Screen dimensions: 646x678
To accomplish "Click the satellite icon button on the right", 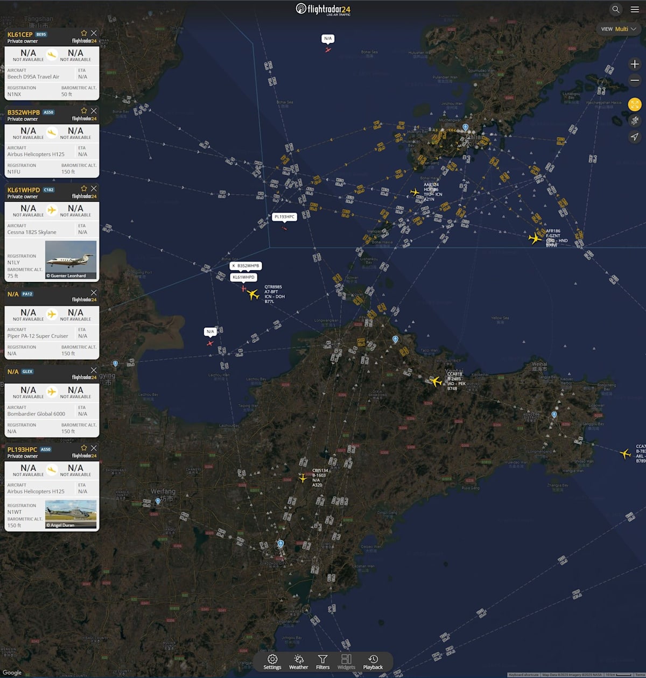I will 635,121.
